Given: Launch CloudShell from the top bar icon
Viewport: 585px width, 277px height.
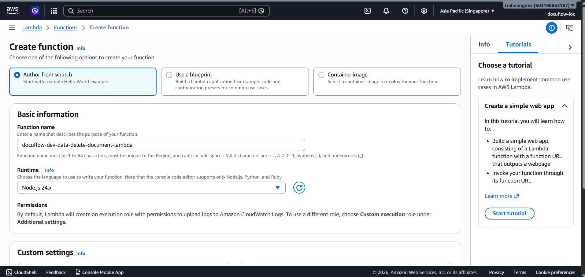Looking at the screenshot, I should (368, 11).
